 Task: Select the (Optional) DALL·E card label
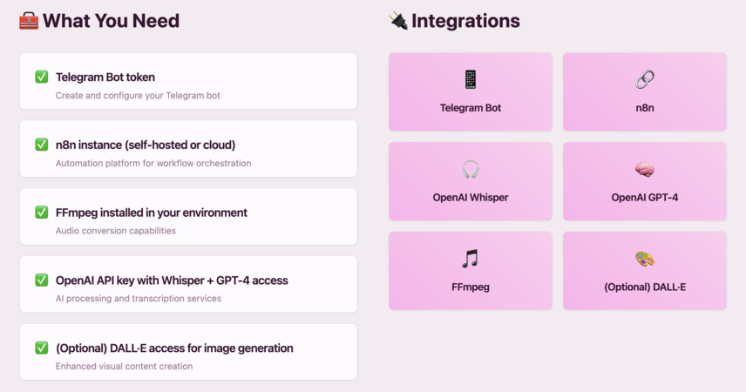point(645,287)
